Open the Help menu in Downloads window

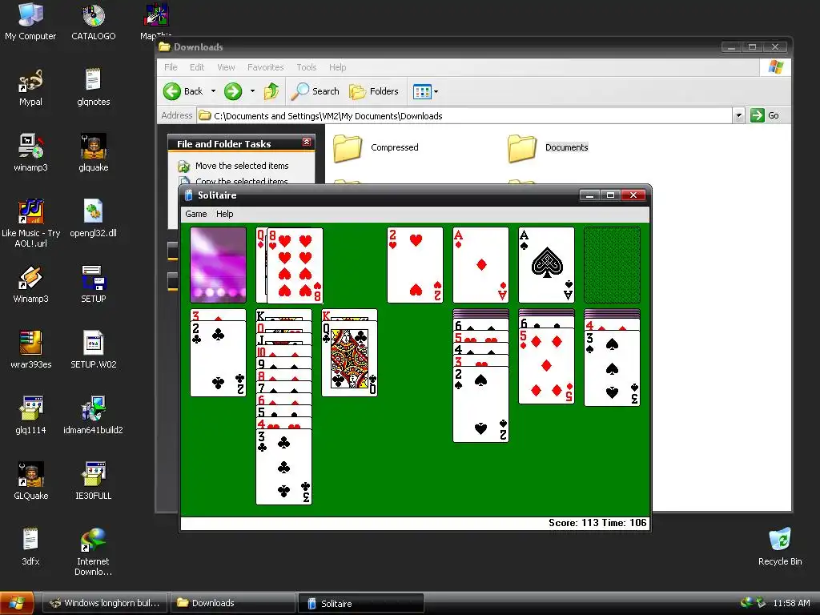pos(337,67)
